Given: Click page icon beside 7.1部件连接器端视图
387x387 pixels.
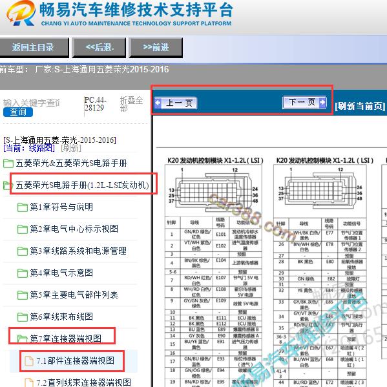Looking at the screenshot, I should 29,361.
